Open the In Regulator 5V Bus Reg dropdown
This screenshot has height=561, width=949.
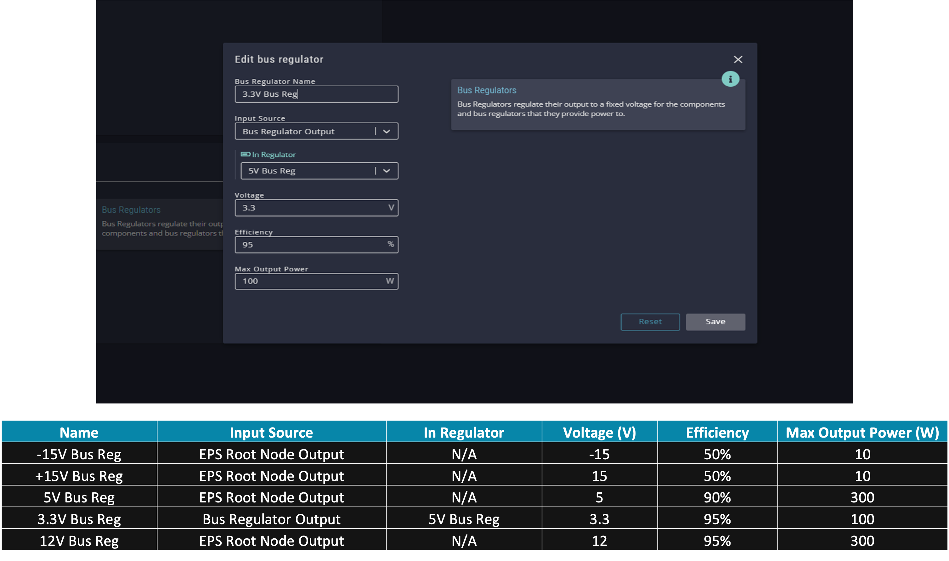319,171
